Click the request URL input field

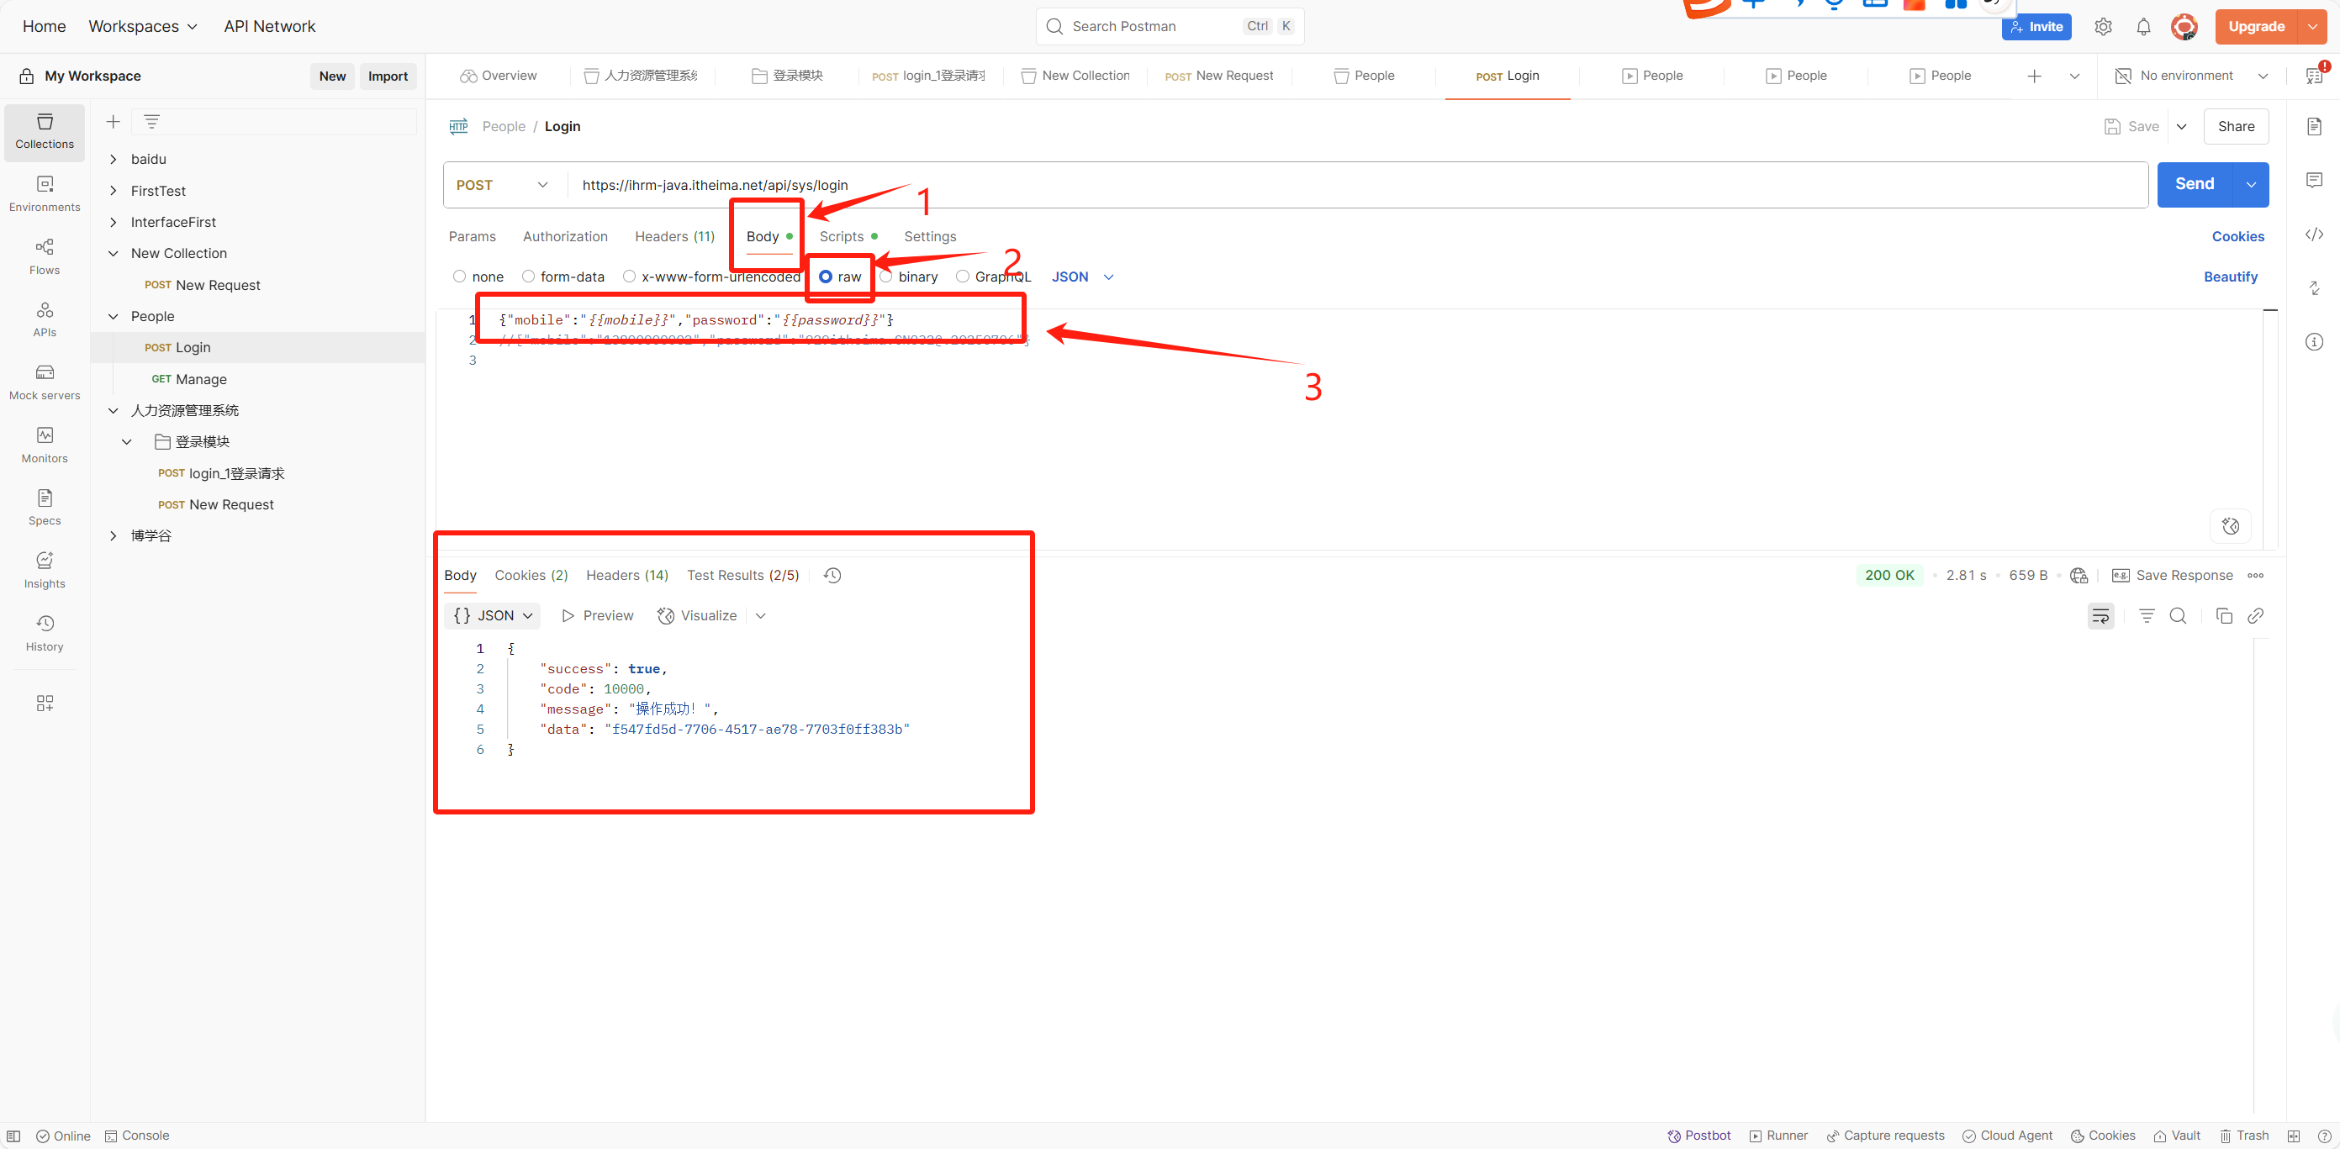click(x=1271, y=184)
